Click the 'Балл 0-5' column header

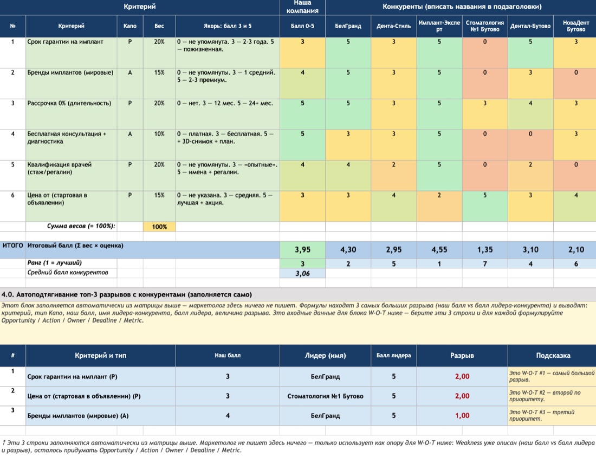(x=302, y=26)
